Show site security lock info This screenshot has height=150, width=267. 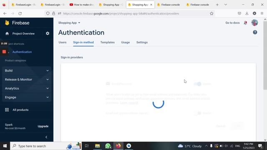click(x=54, y=13)
